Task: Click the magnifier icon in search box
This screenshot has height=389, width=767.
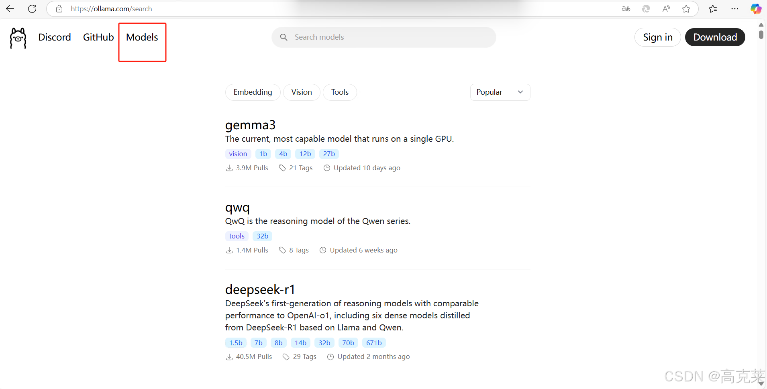Action: pyautogui.click(x=284, y=37)
